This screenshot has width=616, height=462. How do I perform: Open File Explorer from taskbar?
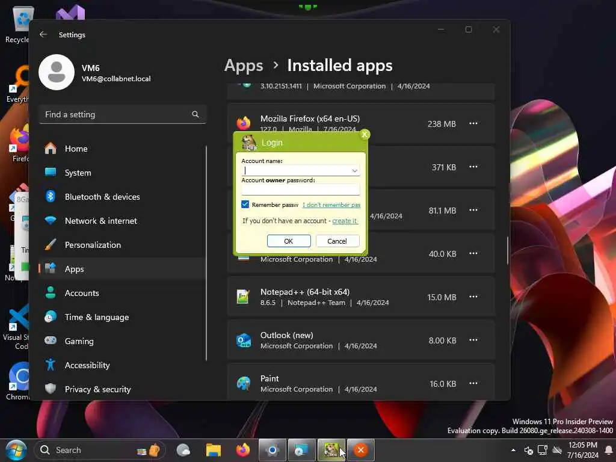(x=214, y=450)
